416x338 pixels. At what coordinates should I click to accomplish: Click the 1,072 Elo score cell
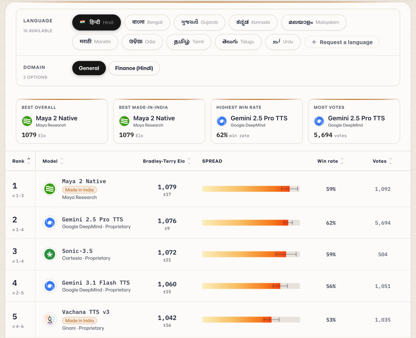coord(167,252)
